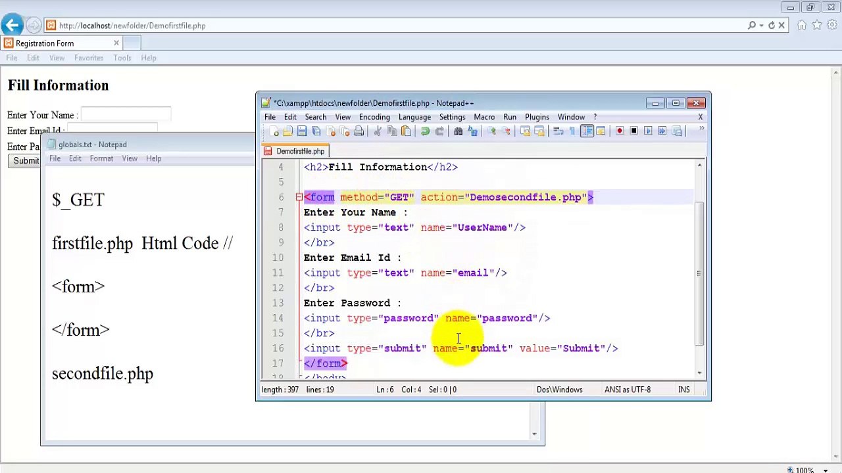Click the Ln : 6 status bar entry
The width and height of the screenshot is (842, 473).
[x=385, y=390]
